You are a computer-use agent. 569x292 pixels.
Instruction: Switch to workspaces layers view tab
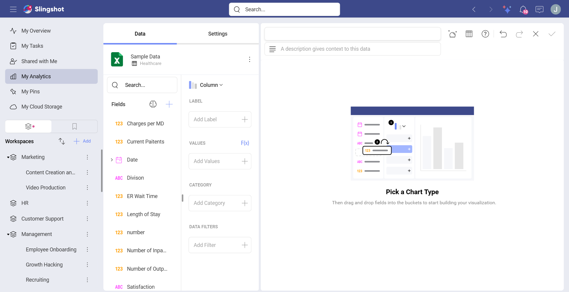point(29,127)
